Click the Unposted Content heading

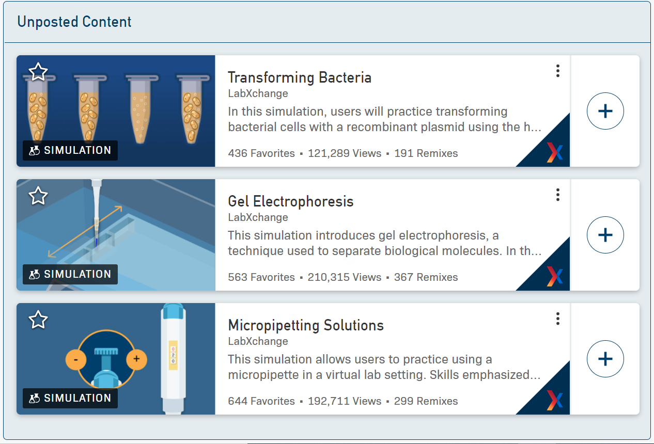click(x=74, y=22)
